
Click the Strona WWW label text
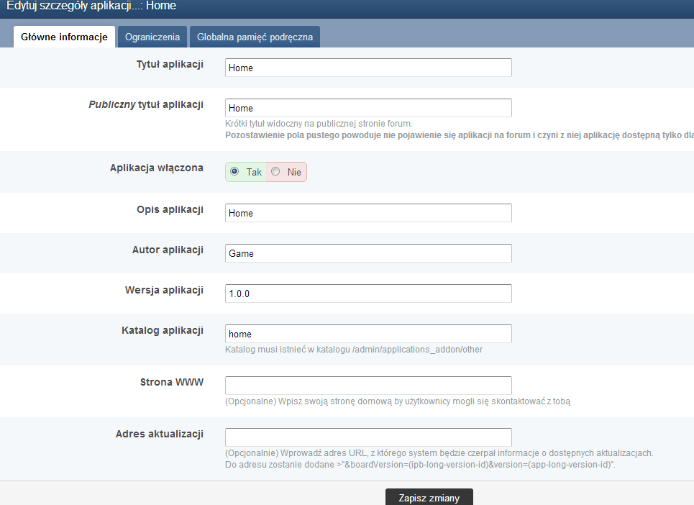[171, 382]
